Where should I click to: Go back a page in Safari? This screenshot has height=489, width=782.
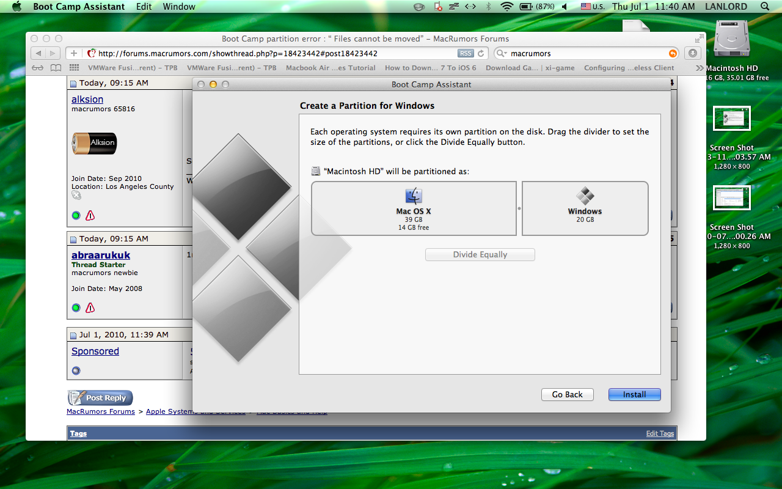pos(38,53)
